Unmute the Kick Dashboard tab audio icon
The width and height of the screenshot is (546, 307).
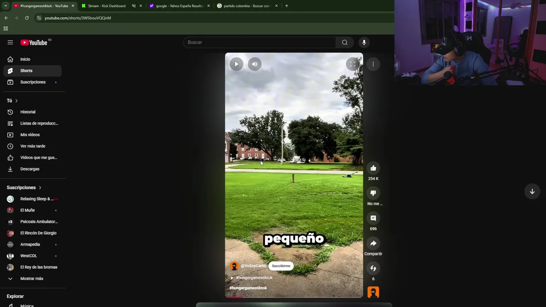click(134, 6)
